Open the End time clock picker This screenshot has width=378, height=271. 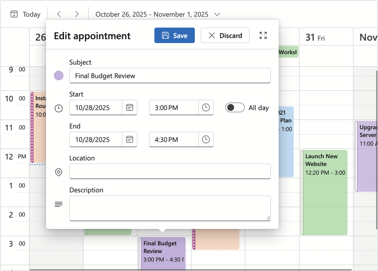(206, 139)
